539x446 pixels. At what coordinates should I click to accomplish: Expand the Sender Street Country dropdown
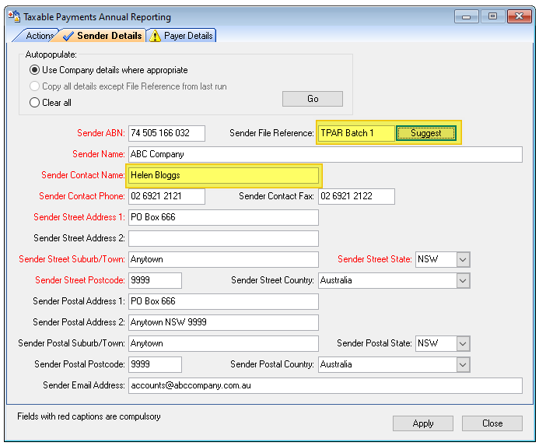point(463,280)
